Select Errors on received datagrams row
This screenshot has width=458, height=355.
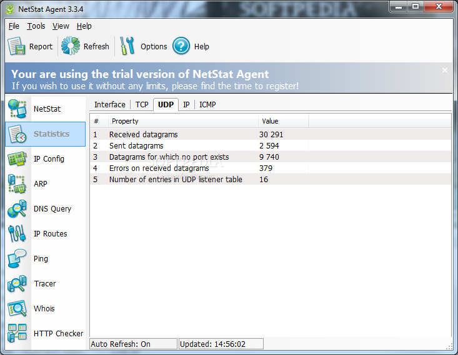point(271,168)
